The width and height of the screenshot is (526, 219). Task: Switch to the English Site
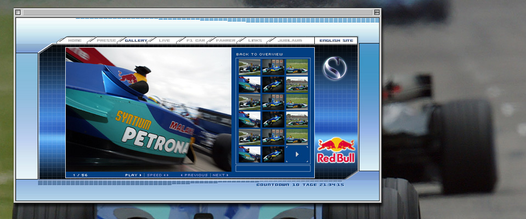[x=336, y=41]
